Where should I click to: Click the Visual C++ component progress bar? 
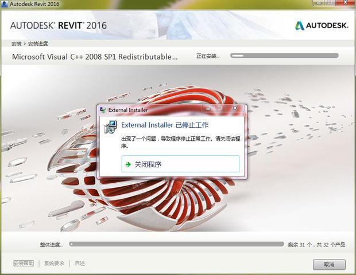284,56
